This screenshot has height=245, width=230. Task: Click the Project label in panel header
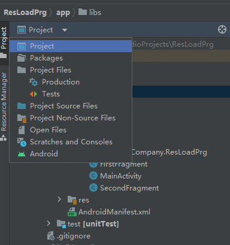point(41,30)
